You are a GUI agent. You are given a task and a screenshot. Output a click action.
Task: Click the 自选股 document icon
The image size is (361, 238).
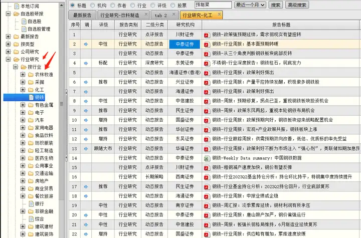pyautogui.click(x=24, y=22)
